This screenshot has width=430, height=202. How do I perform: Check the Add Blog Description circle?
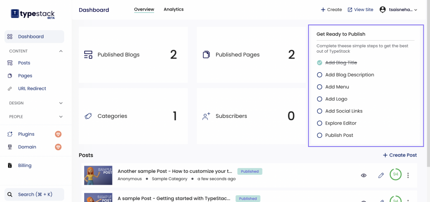tap(320, 75)
